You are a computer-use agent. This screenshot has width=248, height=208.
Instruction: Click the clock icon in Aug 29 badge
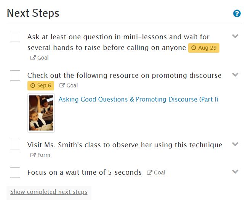coord(194,48)
